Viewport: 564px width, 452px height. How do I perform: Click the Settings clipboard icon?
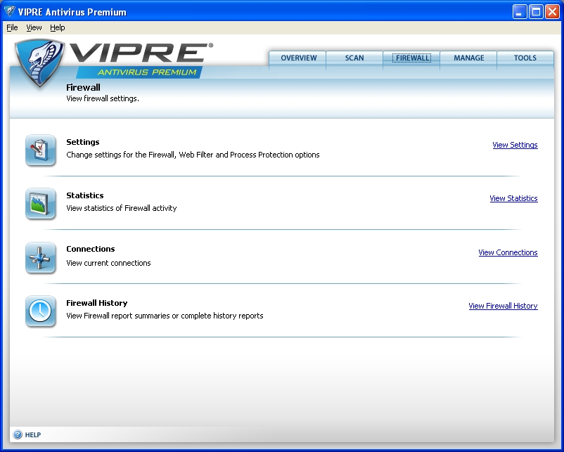(41, 150)
